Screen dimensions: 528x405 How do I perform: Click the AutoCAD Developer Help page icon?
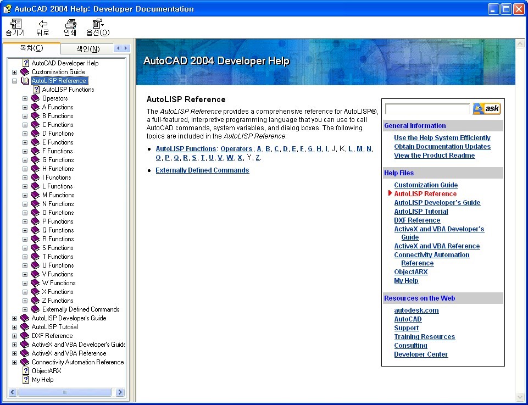click(x=26, y=63)
